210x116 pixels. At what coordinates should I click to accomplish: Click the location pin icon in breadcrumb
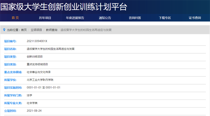pyautogui.click(x=4, y=30)
